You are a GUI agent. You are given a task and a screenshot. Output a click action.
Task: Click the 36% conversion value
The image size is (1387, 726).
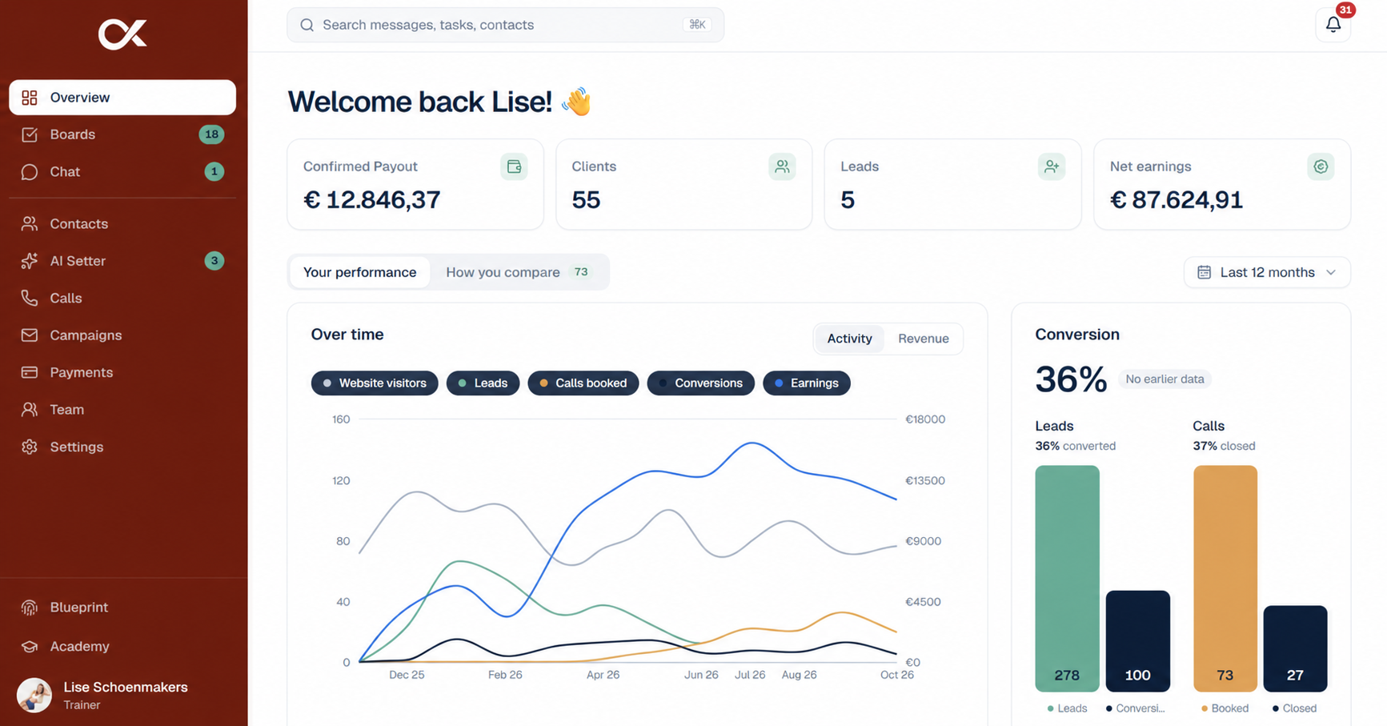[x=1070, y=379]
